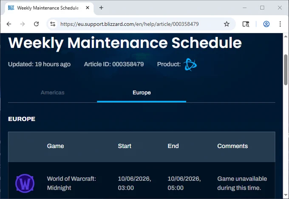This screenshot has width=289, height=199.
Task: Click the Comments column header
Action: coord(232,146)
